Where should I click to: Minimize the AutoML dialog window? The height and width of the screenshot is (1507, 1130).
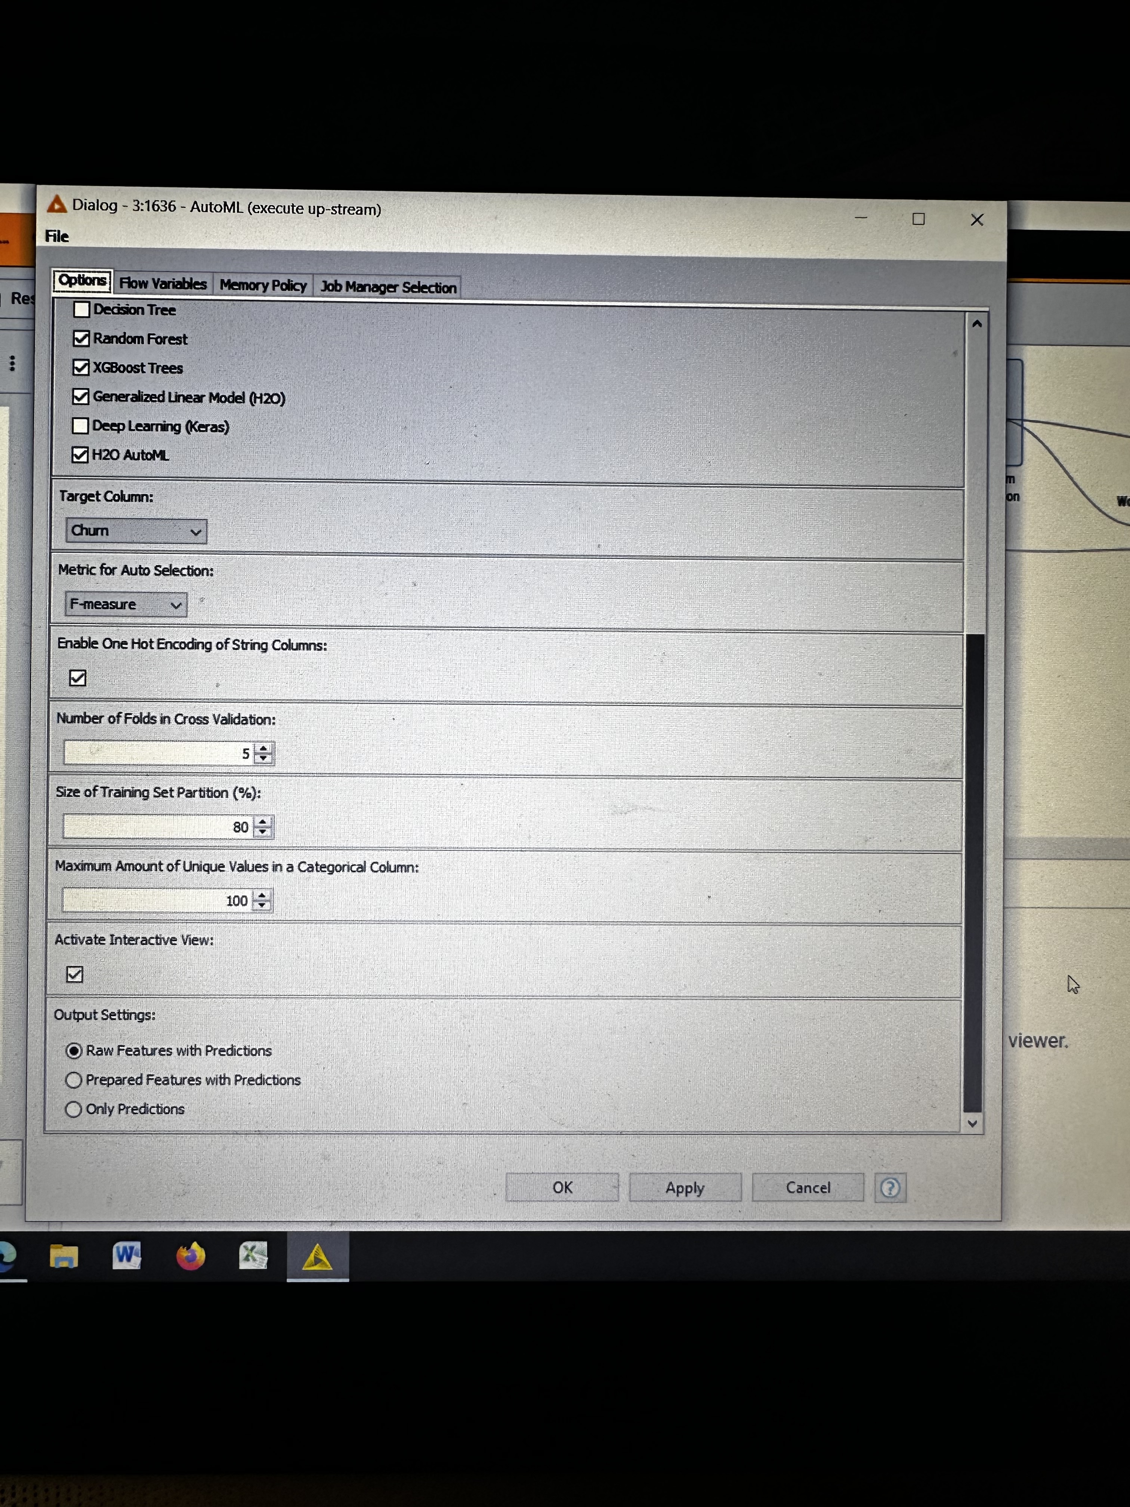pos(861,218)
